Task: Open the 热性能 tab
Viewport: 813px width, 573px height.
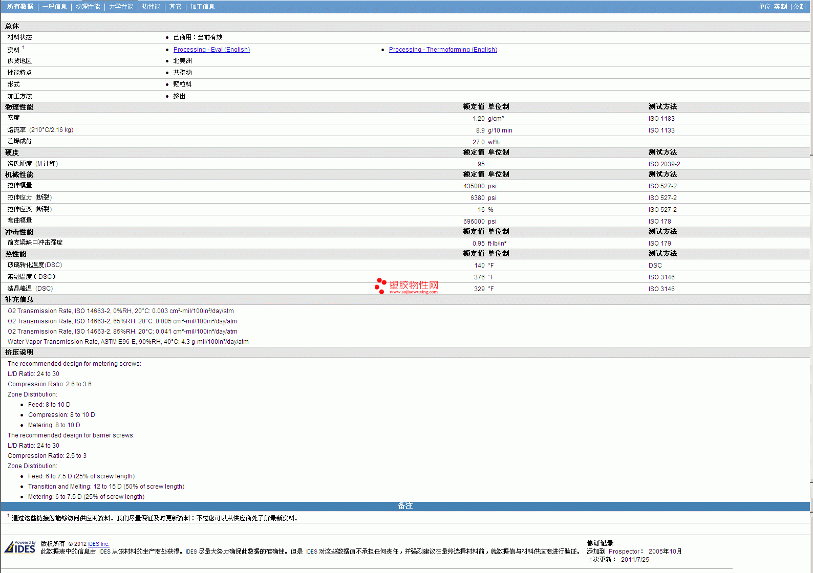Action: (x=151, y=7)
